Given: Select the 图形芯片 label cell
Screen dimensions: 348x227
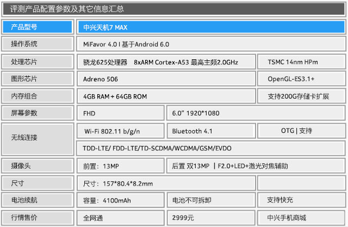Looking at the screenshot, I should pos(38,78).
